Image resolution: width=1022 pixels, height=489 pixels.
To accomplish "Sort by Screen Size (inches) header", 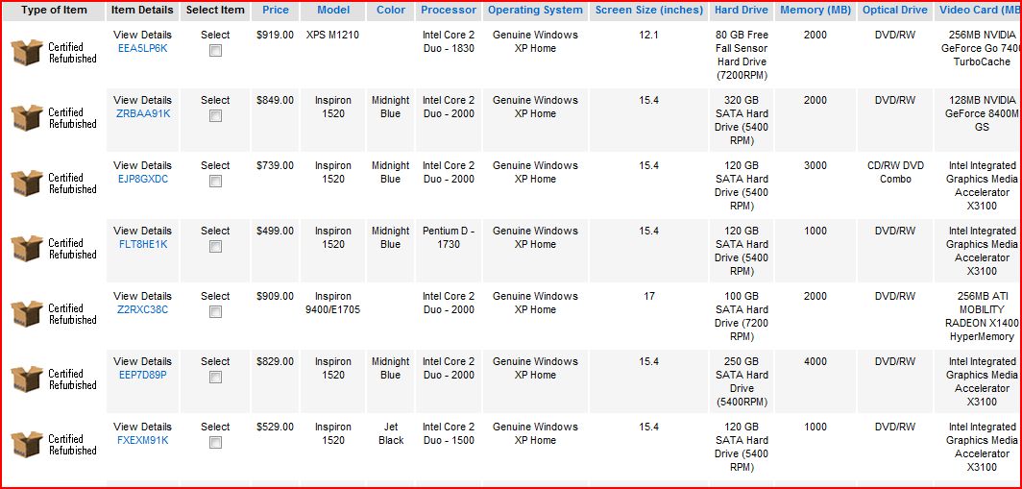I will coord(649,10).
